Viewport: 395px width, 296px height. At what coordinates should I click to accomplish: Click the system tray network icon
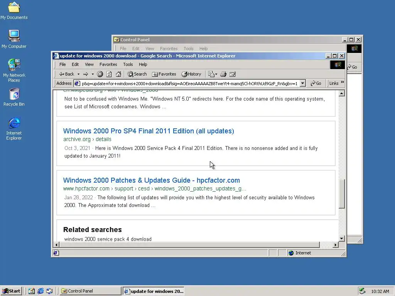click(x=362, y=291)
